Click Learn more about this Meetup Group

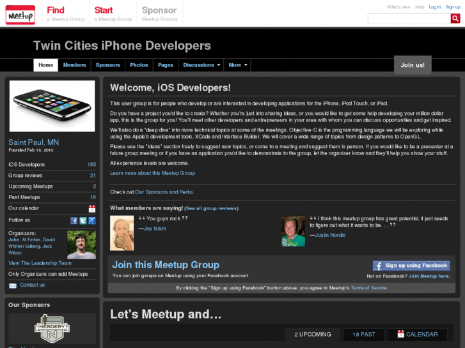152,173
